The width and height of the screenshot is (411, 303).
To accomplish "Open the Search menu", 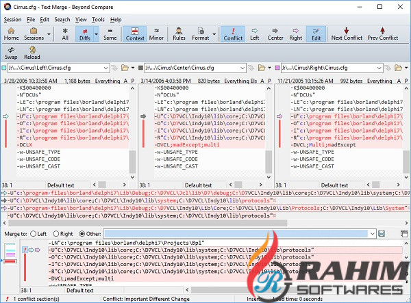I will point(62,20).
